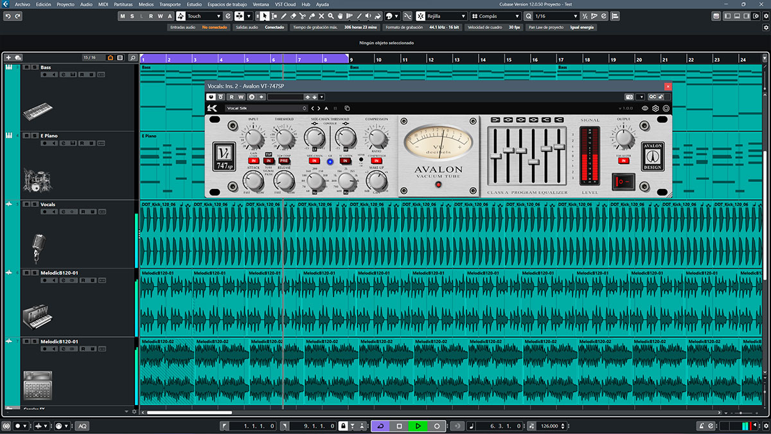The height and width of the screenshot is (434, 771).
Task: Click the plugin snapshot camera icon
Action: pos(629,96)
